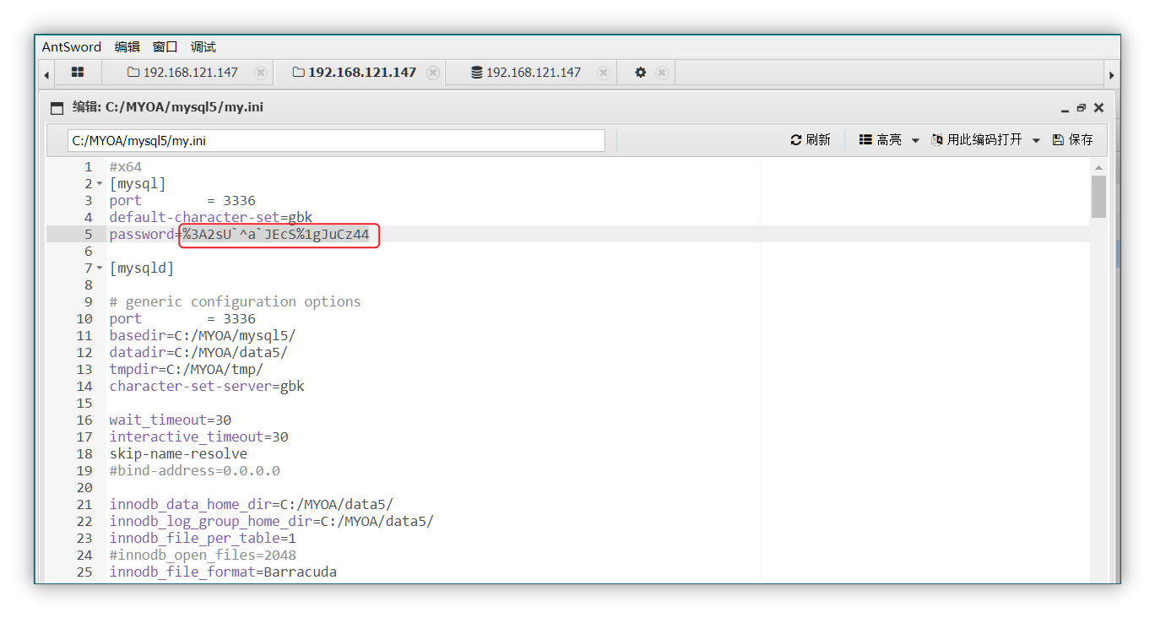Click the editor vertical scrollbar thumb

tap(1098, 197)
